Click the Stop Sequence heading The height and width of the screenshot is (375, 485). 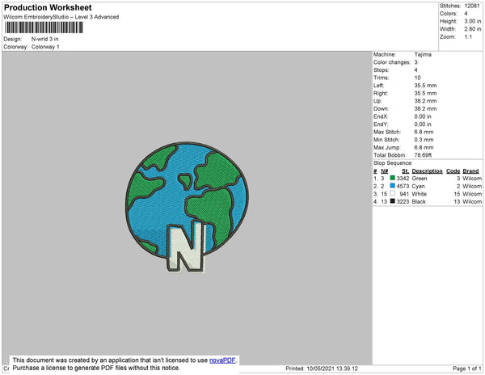[x=393, y=163]
